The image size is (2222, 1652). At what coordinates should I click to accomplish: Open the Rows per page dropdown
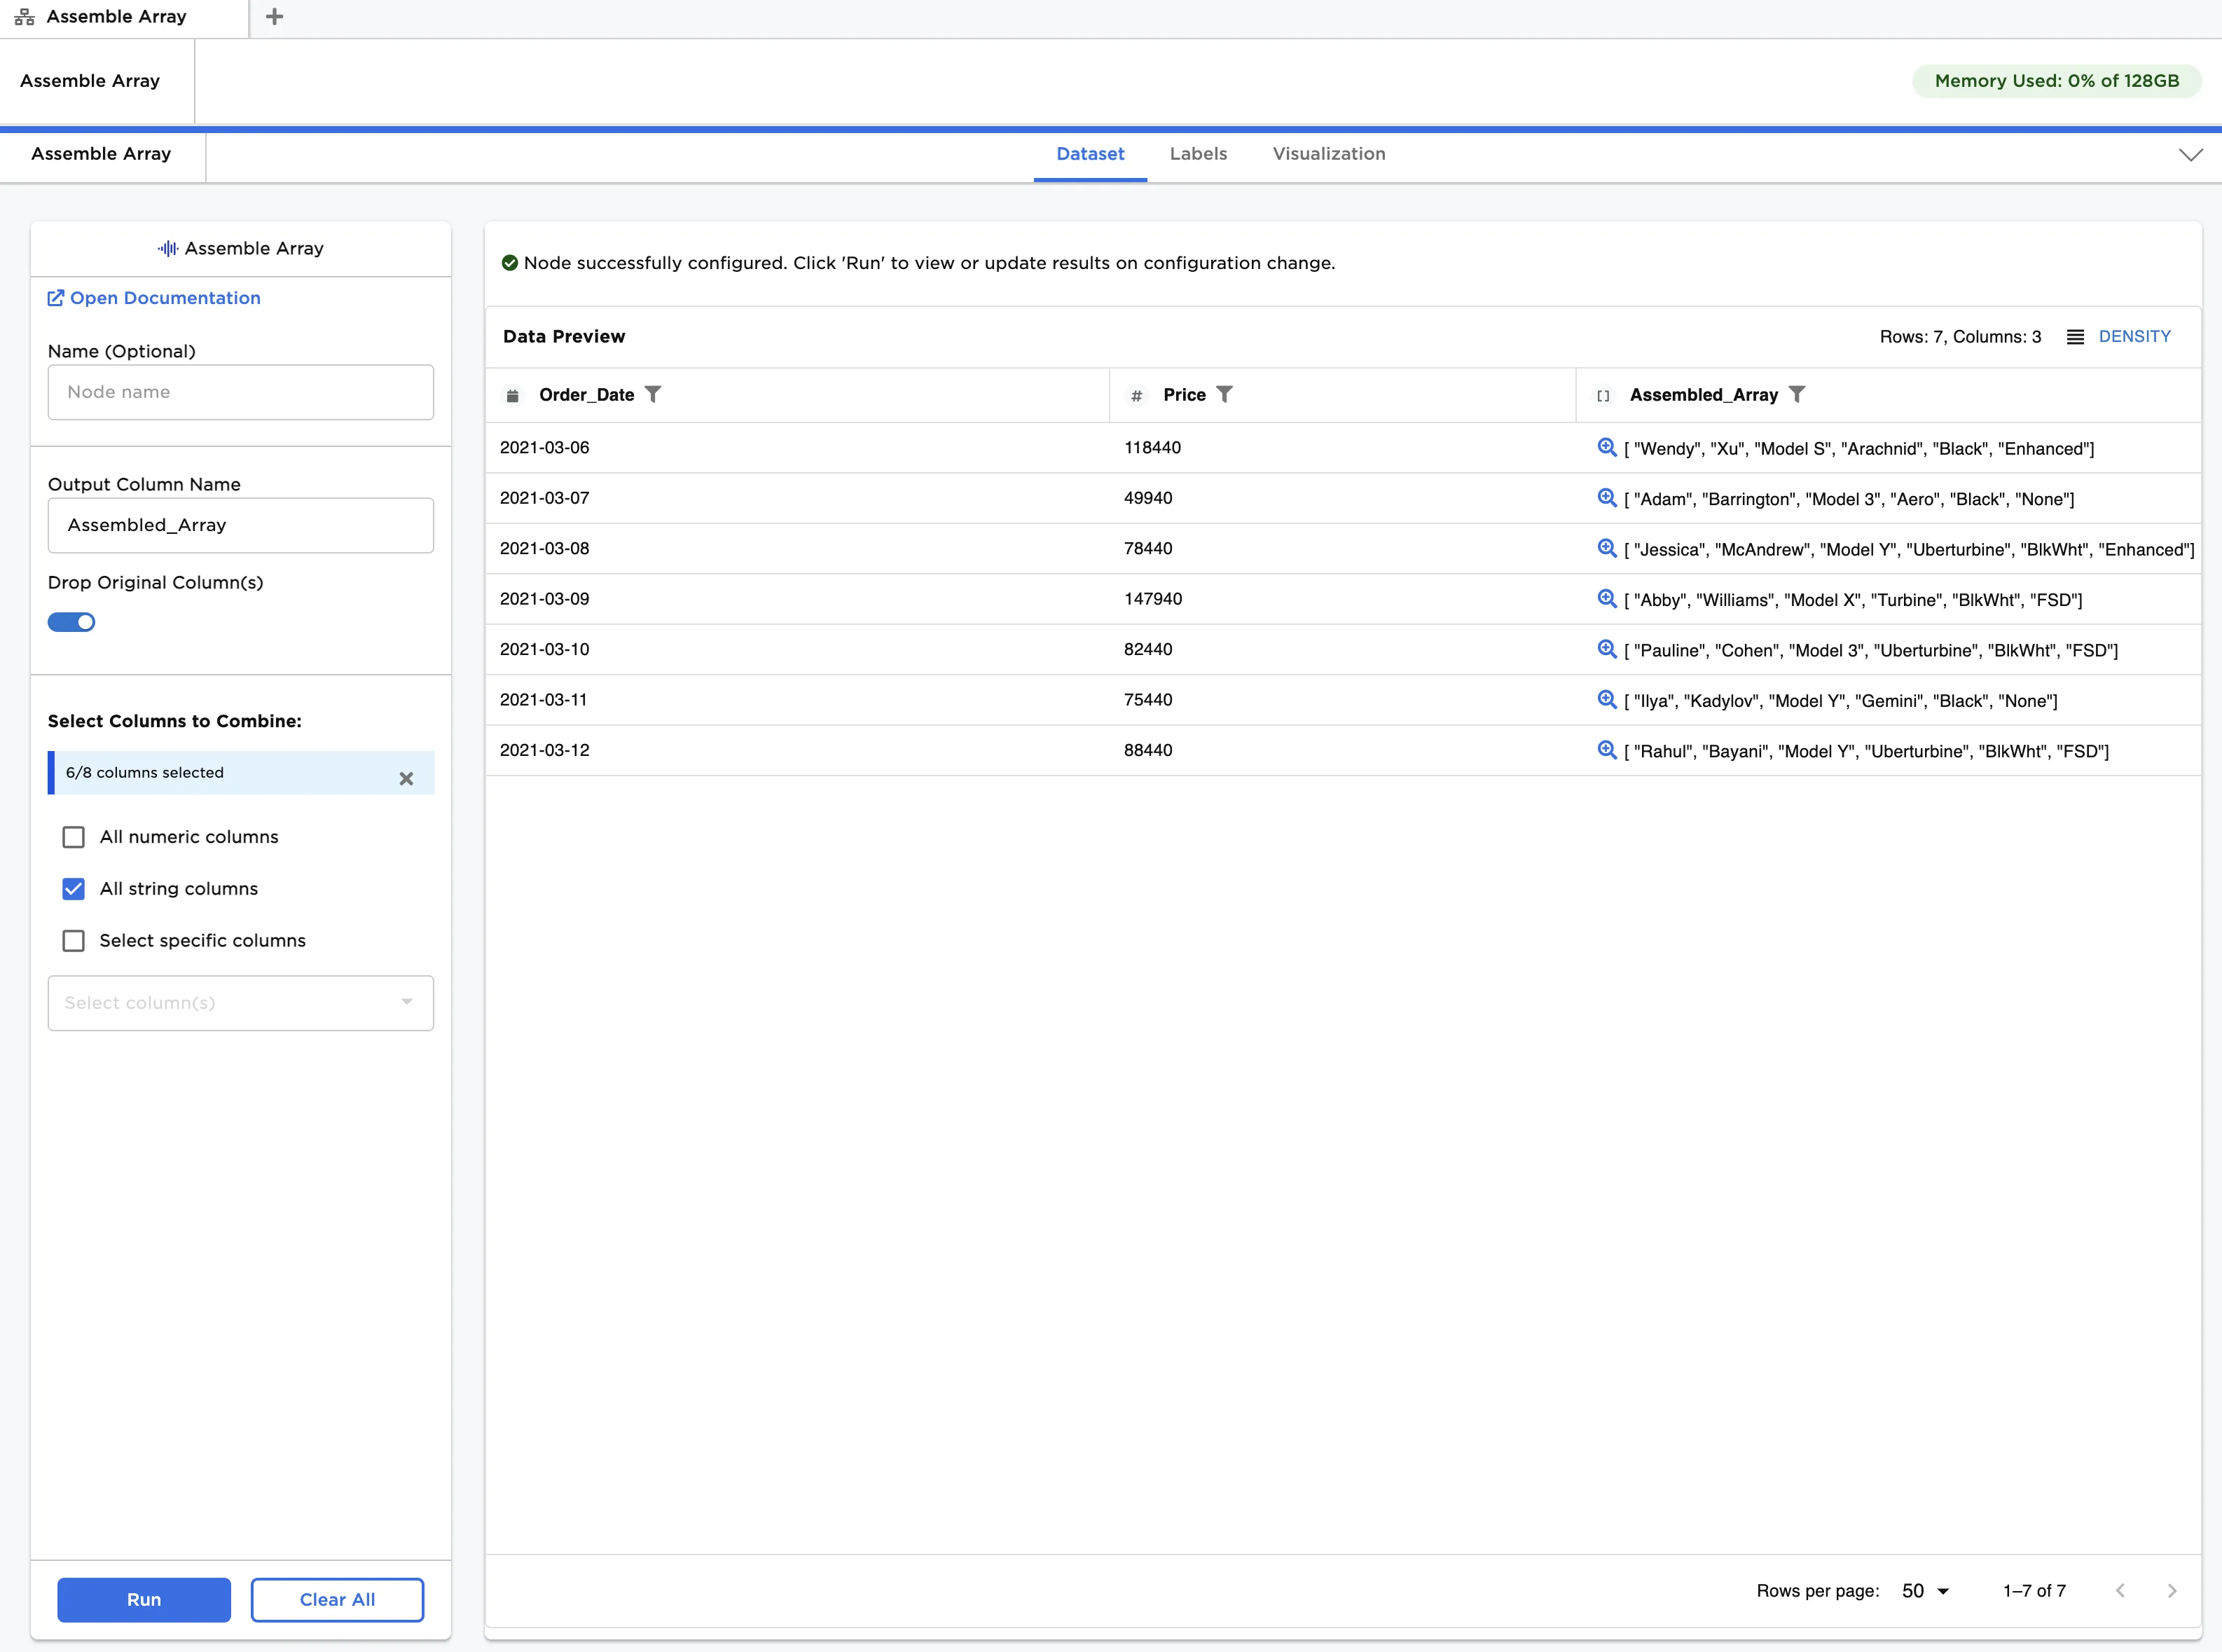click(x=1925, y=1591)
